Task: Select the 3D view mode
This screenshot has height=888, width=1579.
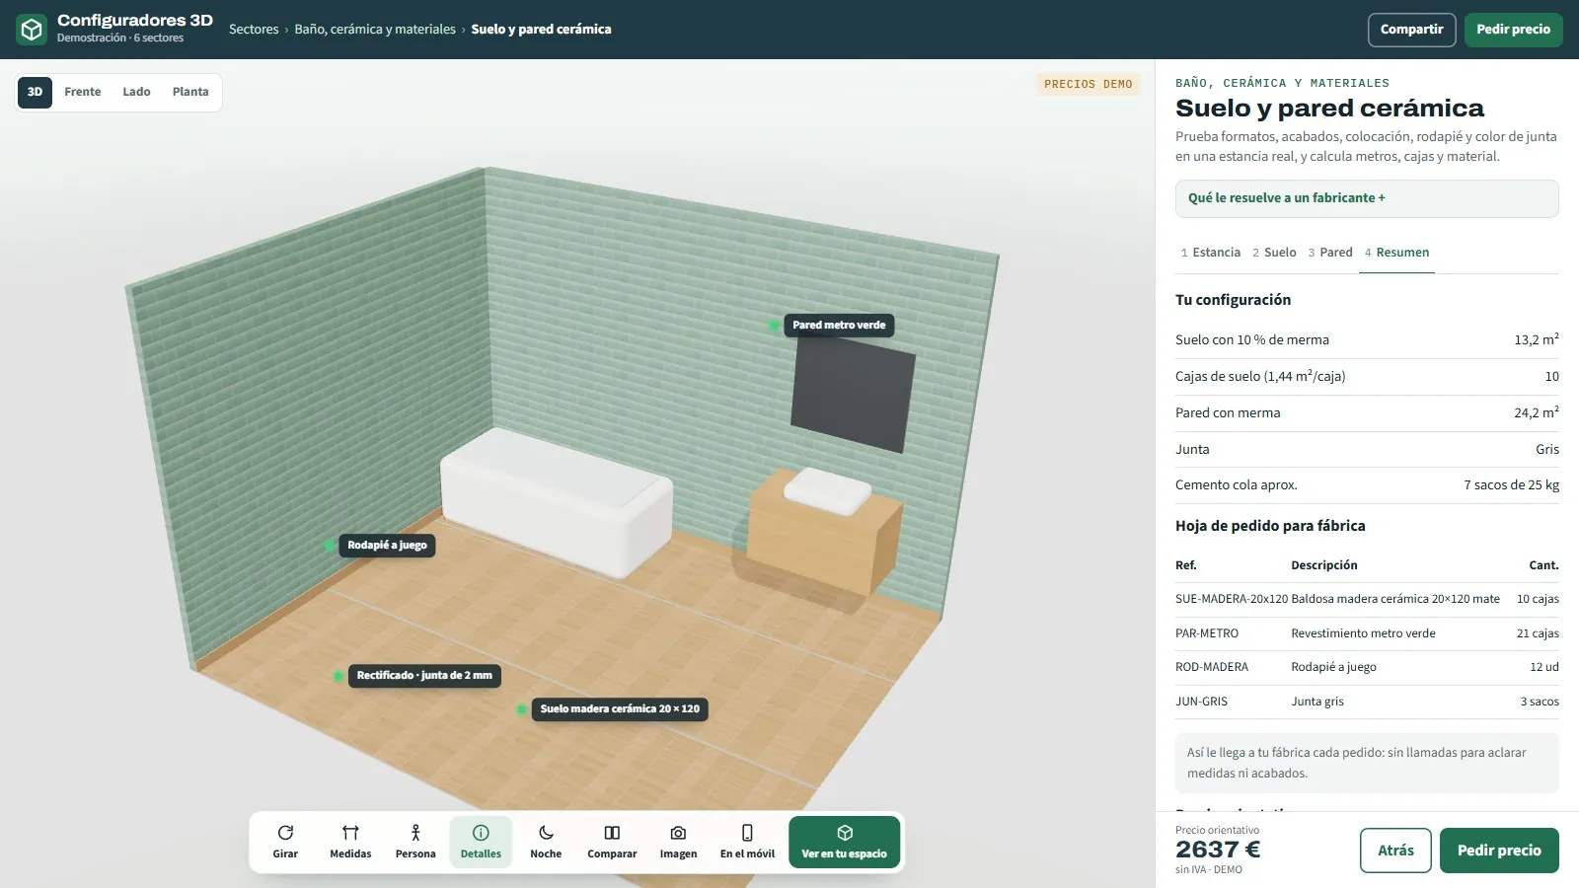Action: [x=35, y=92]
